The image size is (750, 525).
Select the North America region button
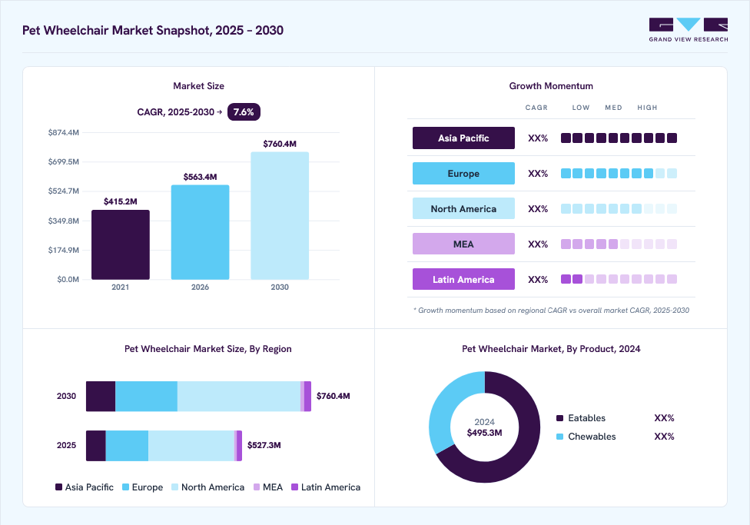click(x=463, y=208)
